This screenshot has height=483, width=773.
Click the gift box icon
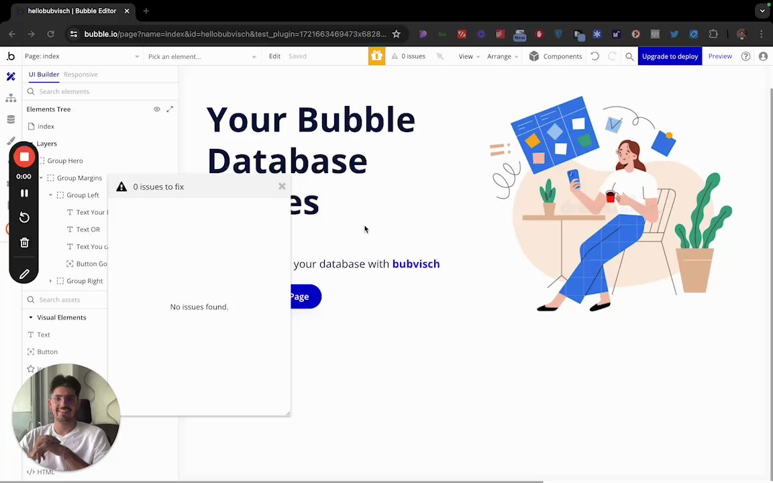pyautogui.click(x=376, y=56)
